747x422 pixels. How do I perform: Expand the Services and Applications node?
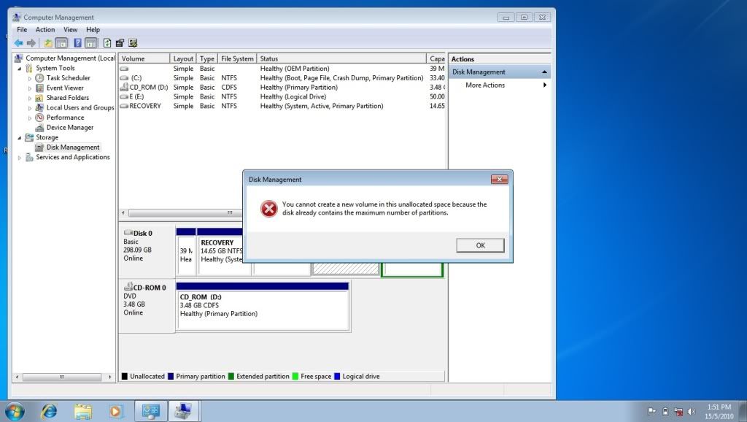[x=20, y=158]
